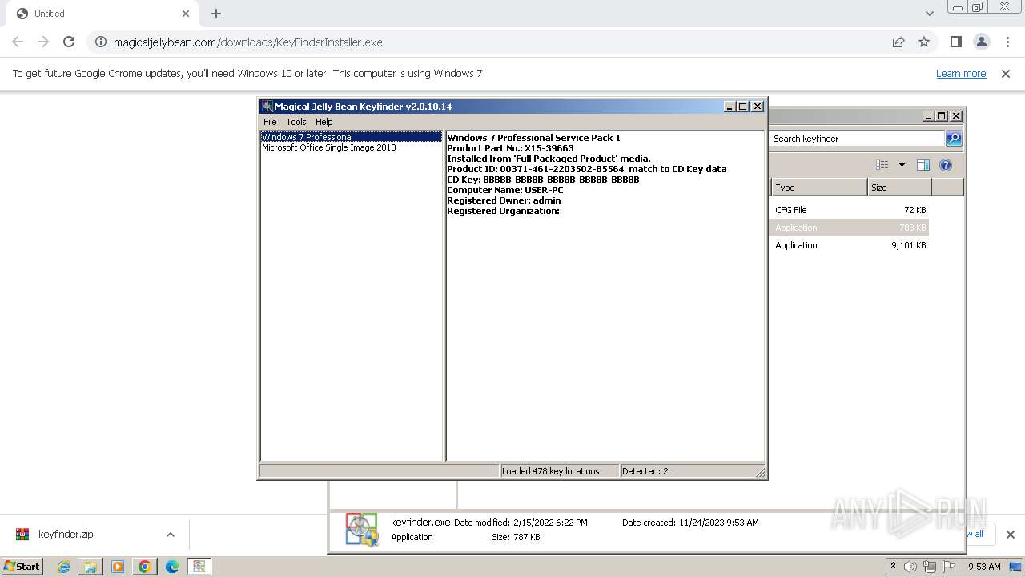Toggle the Explorer preview pane icon

(x=923, y=165)
